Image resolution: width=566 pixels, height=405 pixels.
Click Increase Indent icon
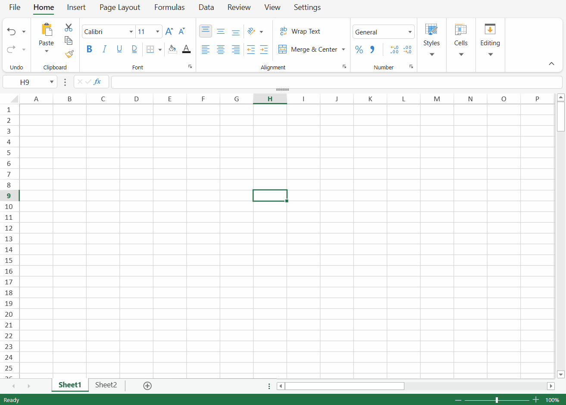(264, 50)
